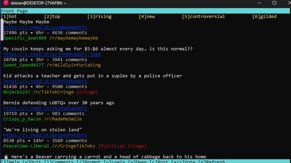Click "9500 comments" count
The height and width of the screenshot is (163, 291).
(x=69, y=87)
